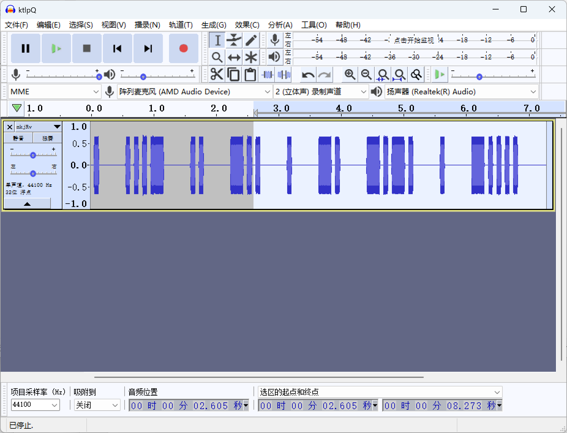This screenshot has width=567, height=433.
Task: Solo the track with 独奏 button
Action: 47,138
